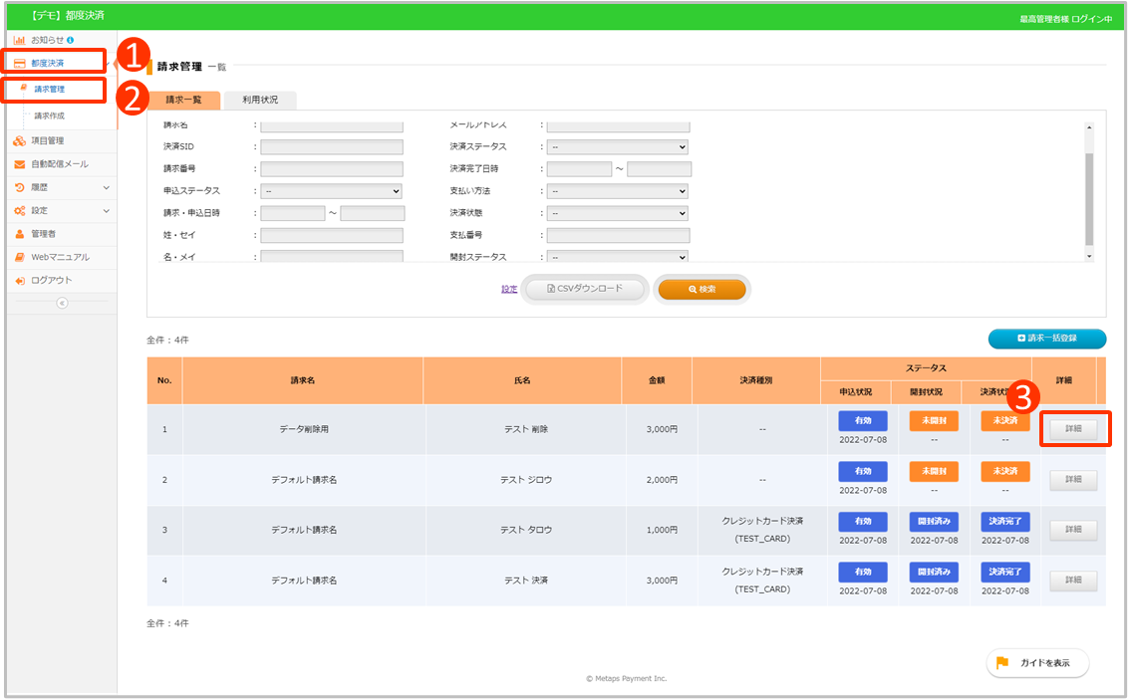Expand the 履歴 sidebar menu
This screenshot has width=1128, height=699.
[x=106, y=187]
